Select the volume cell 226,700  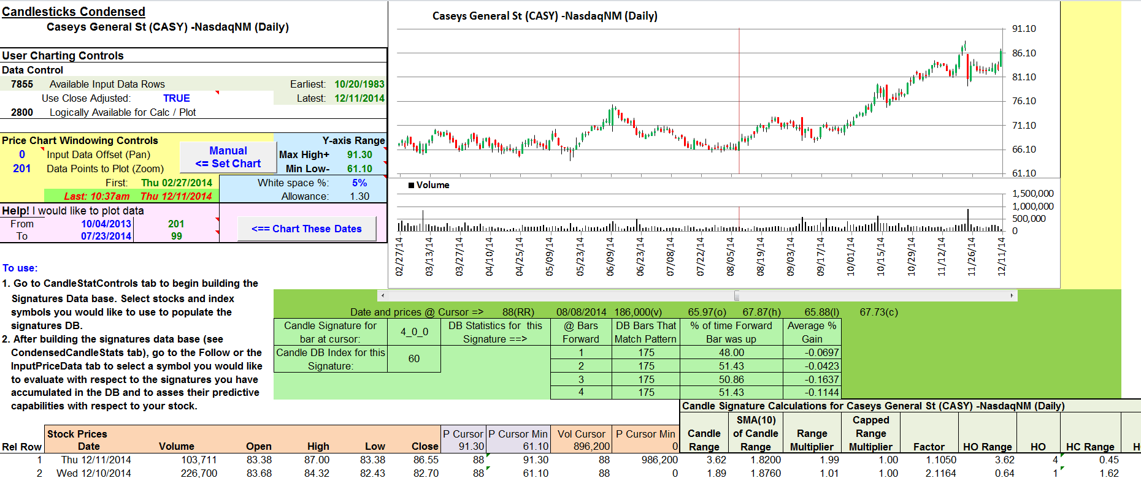[199, 473]
